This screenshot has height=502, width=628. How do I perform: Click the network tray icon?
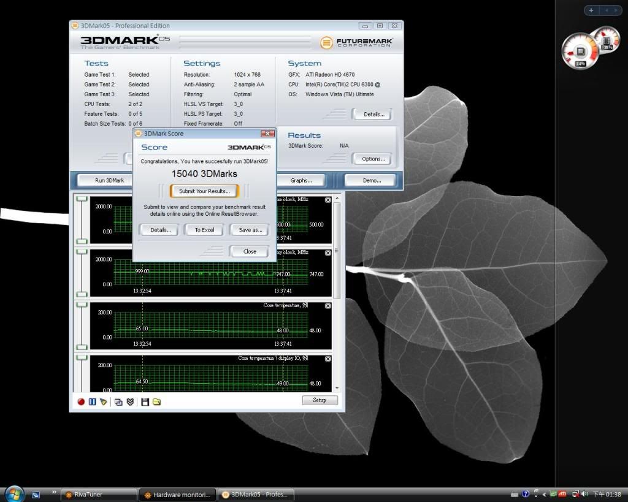coord(576,495)
